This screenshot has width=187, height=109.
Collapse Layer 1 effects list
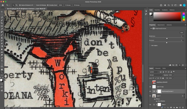coord(184,96)
